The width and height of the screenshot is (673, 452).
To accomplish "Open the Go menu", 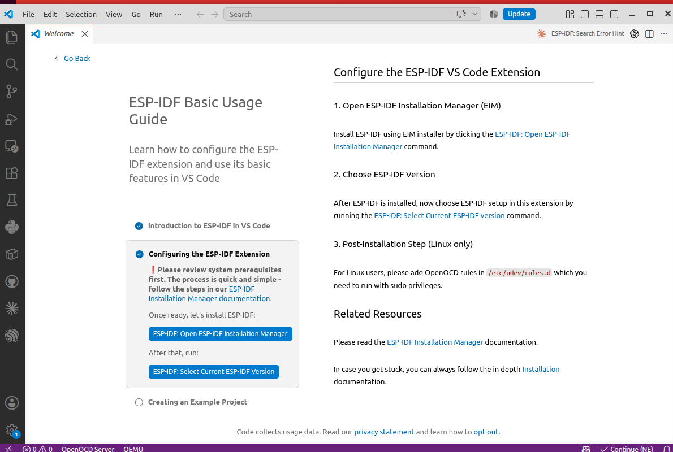I will click(136, 14).
